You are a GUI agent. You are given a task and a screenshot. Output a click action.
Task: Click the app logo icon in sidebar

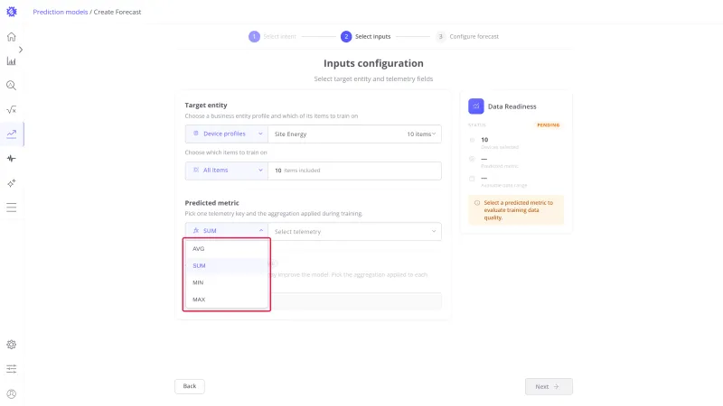pyautogui.click(x=12, y=12)
